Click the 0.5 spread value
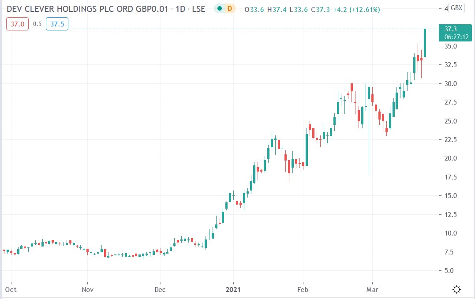The height and width of the screenshot is (299, 475). pos(37,24)
